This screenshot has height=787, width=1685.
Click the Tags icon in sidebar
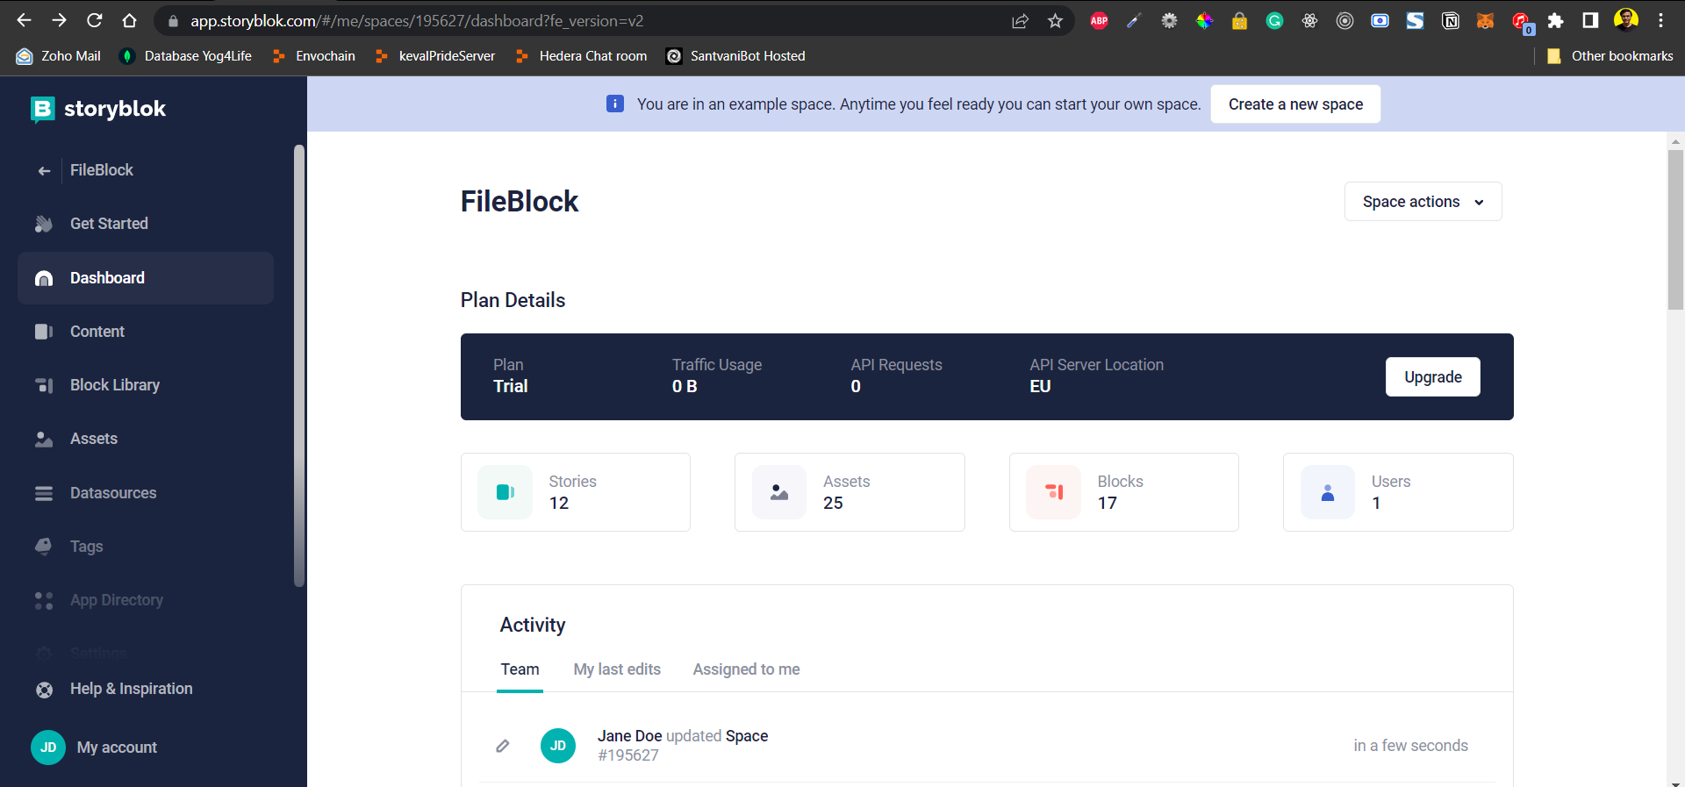pos(44,547)
